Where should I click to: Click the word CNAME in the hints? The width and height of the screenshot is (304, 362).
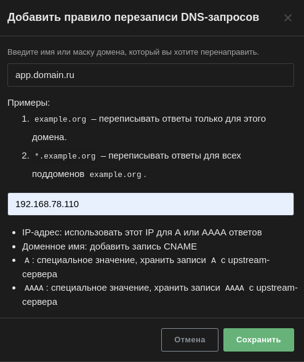(x=180, y=246)
